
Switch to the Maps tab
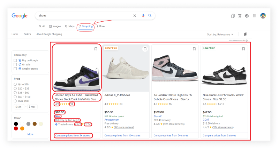click(x=70, y=26)
